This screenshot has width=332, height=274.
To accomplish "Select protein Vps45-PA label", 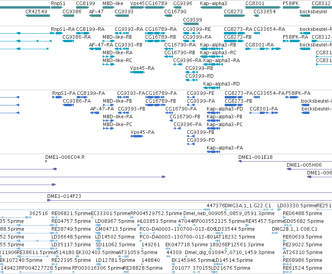I will pyautogui.click(x=142, y=132).
